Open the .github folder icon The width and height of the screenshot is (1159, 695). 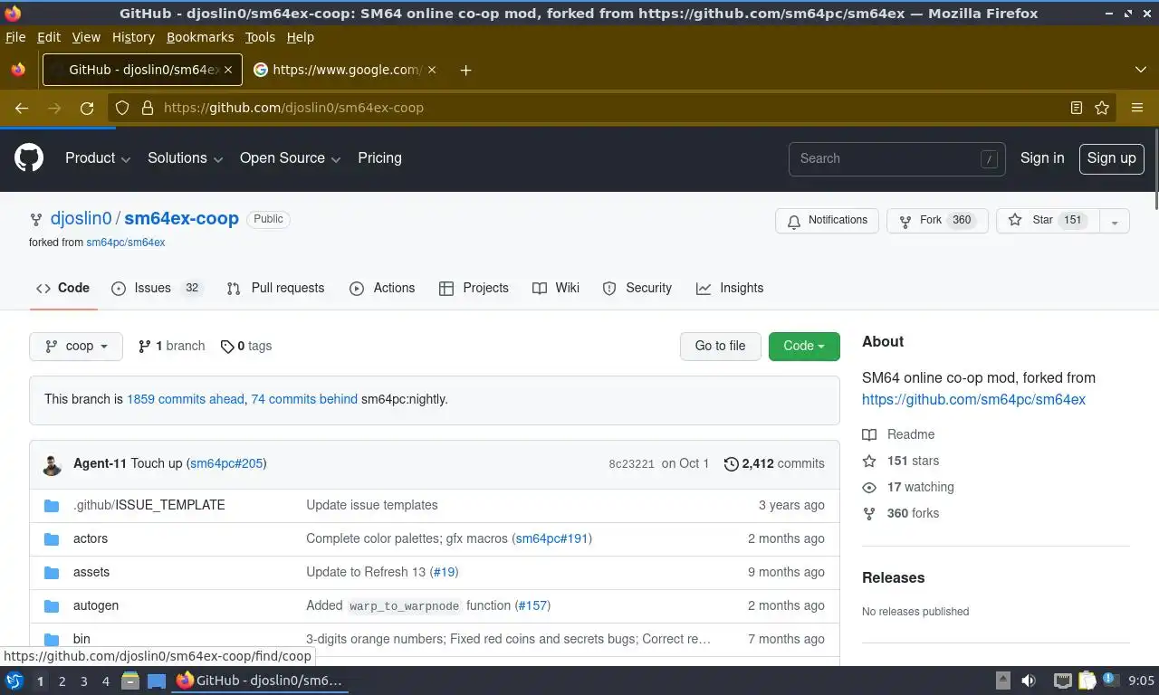52,505
